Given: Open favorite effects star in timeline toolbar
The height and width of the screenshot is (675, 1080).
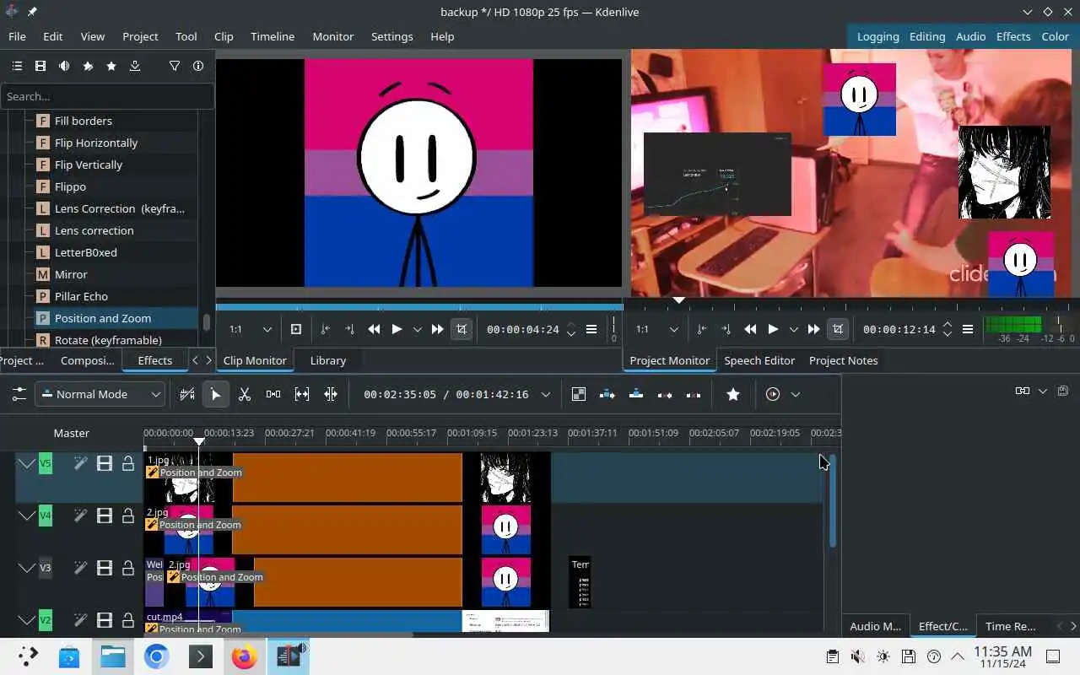Looking at the screenshot, I should point(733,394).
